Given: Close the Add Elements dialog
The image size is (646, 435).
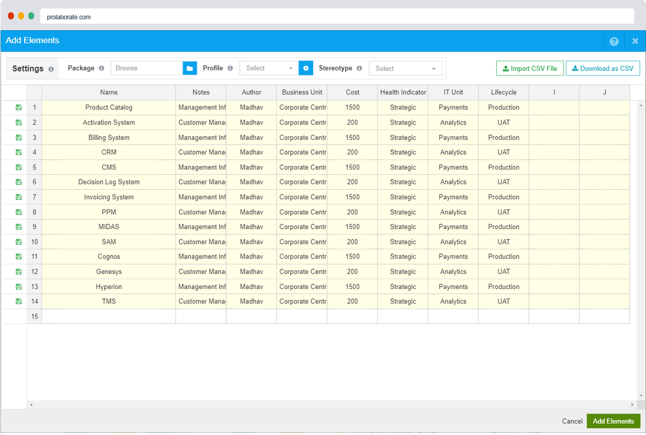Looking at the screenshot, I should [x=635, y=41].
